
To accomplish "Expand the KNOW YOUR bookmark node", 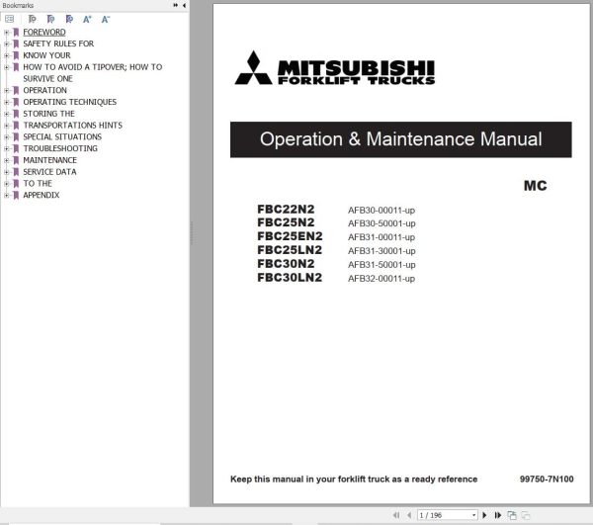I will tap(7, 55).
